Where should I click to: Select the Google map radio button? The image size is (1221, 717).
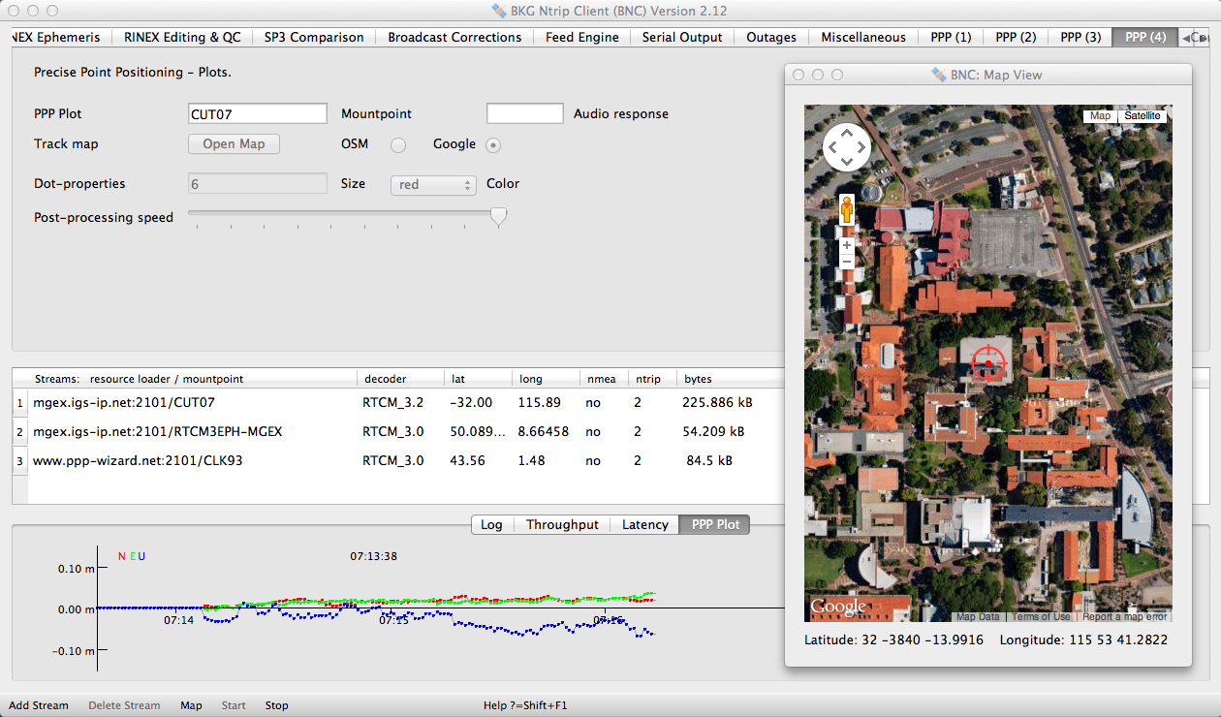tap(493, 145)
